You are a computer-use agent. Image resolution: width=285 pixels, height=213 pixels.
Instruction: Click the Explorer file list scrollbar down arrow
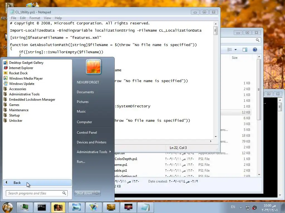click(259, 175)
